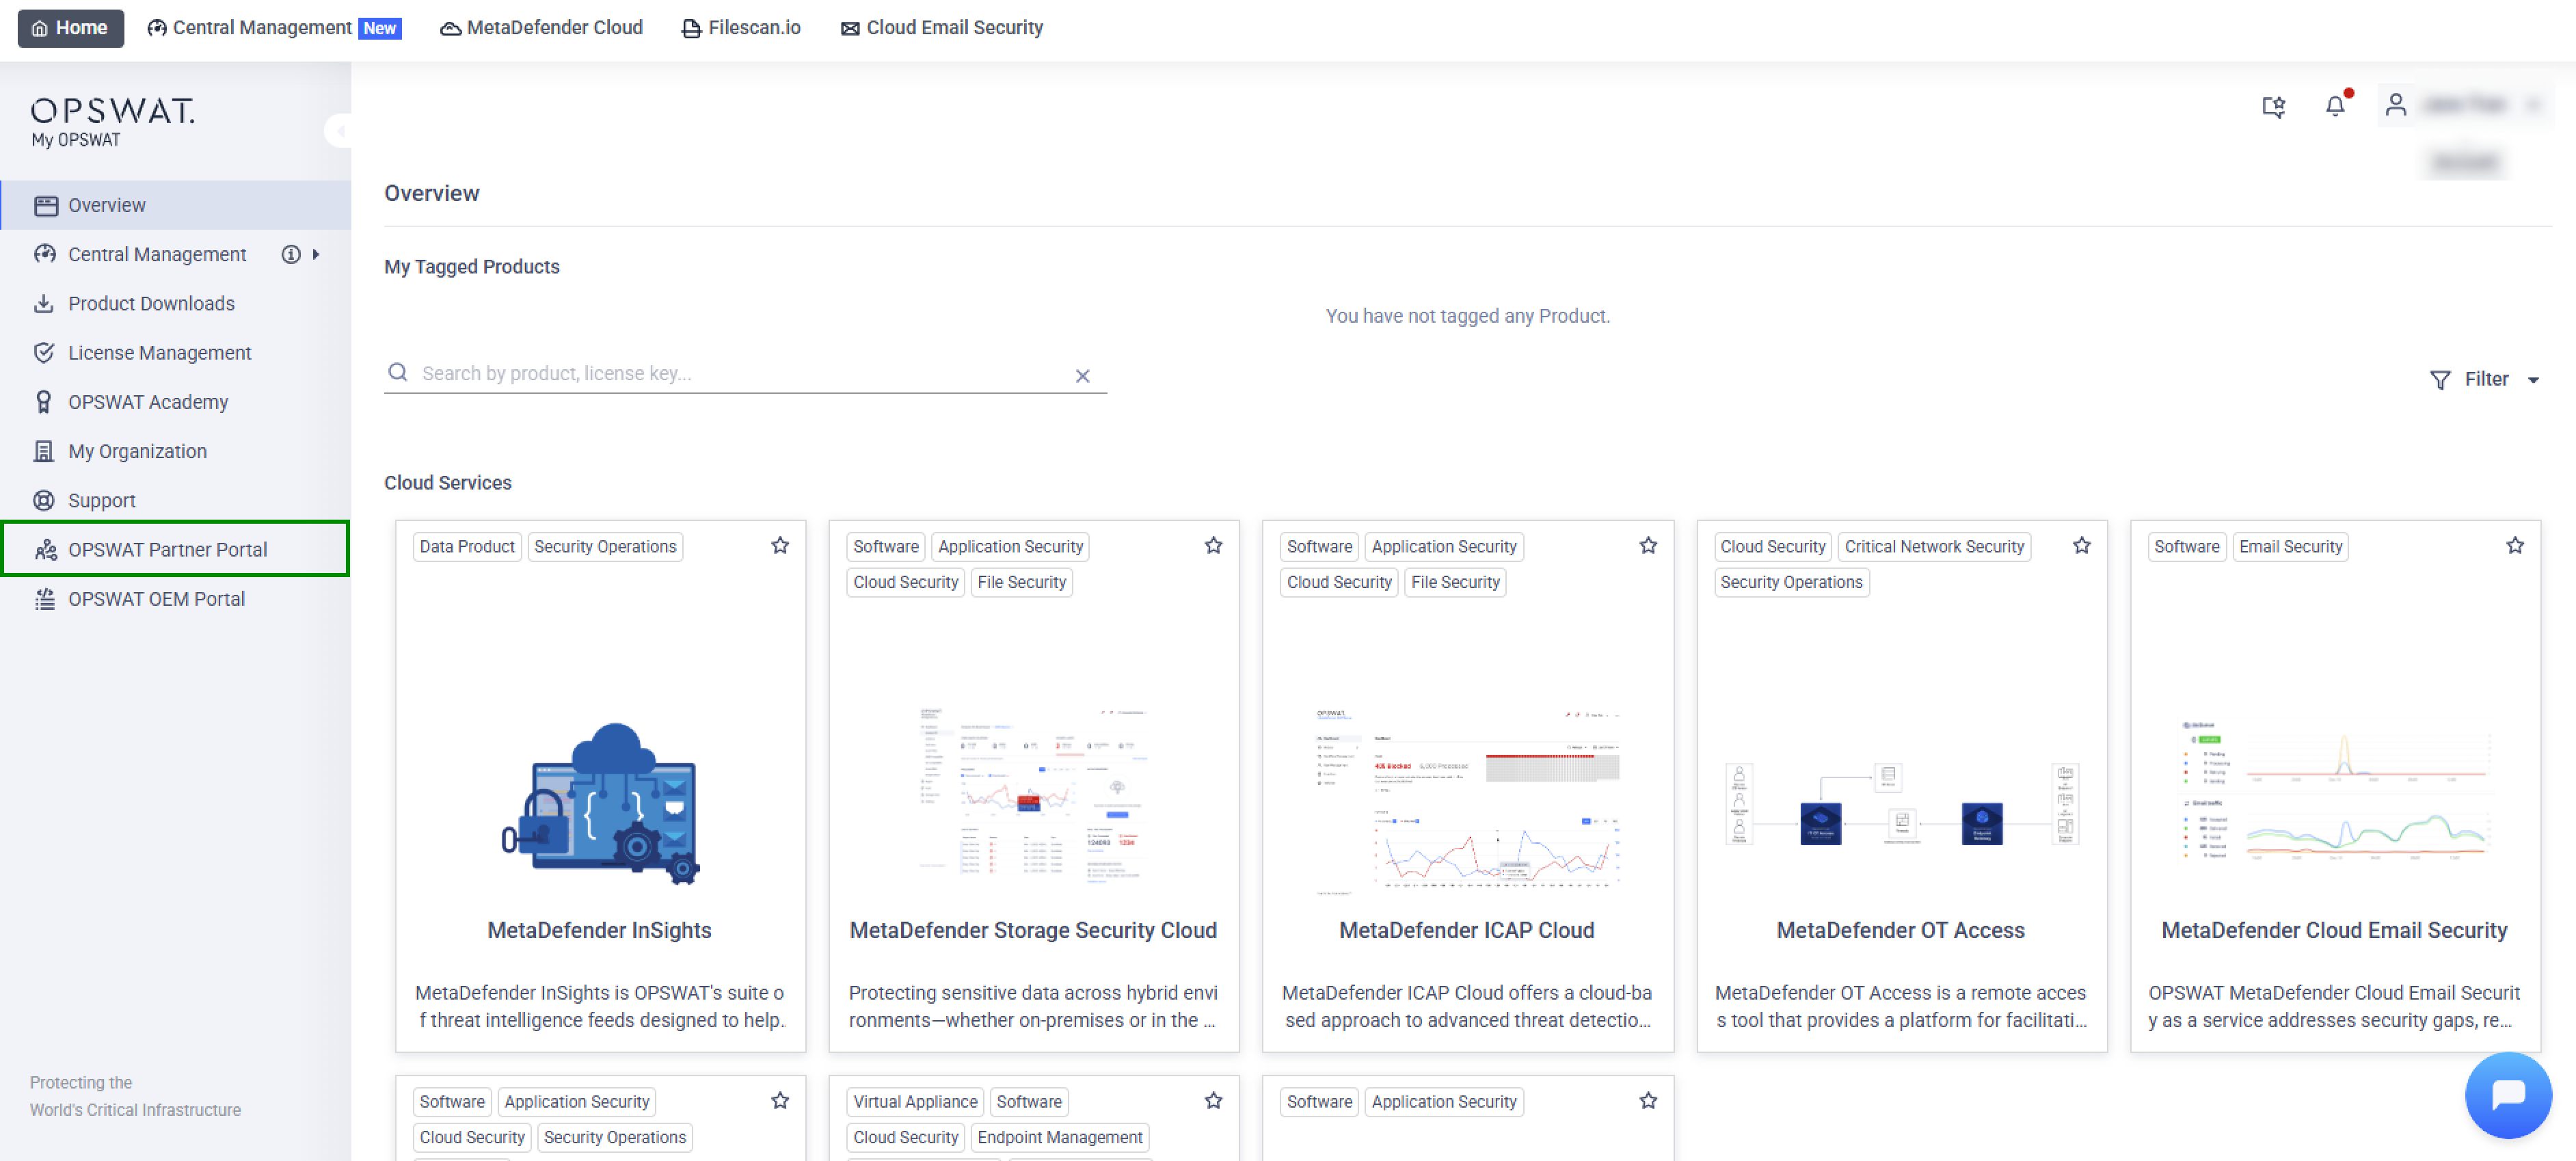This screenshot has height=1161, width=2576.
Task: Open Central Management top tab
Action: pyautogui.click(x=273, y=28)
